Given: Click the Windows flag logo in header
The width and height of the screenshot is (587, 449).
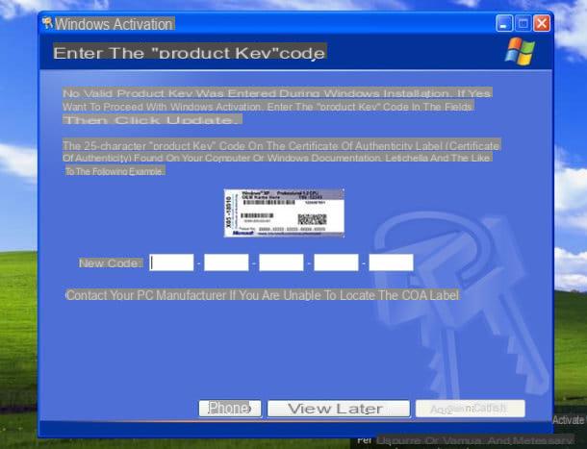Looking at the screenshot, I should pyautogui.click(x=520, y=51).
